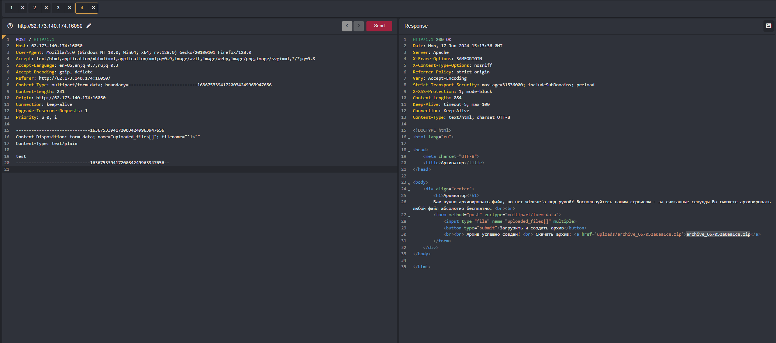The width and height of the screenshot is (776, 343).
Task: Click the title Архиватор line
Action: click(x=453, y=163)
